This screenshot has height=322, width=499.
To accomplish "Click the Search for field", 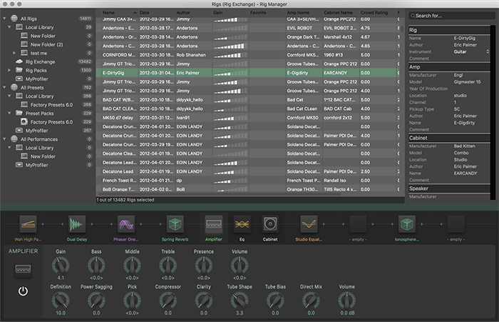I will [x=452, y=16].
